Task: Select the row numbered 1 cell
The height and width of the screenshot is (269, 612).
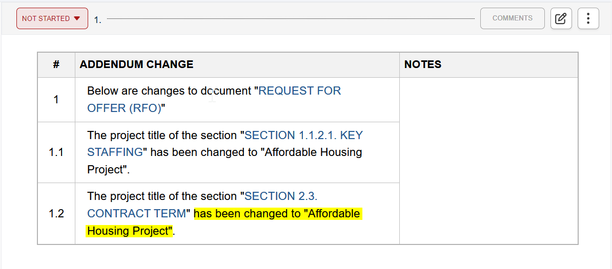Action: tap(56, 100)
